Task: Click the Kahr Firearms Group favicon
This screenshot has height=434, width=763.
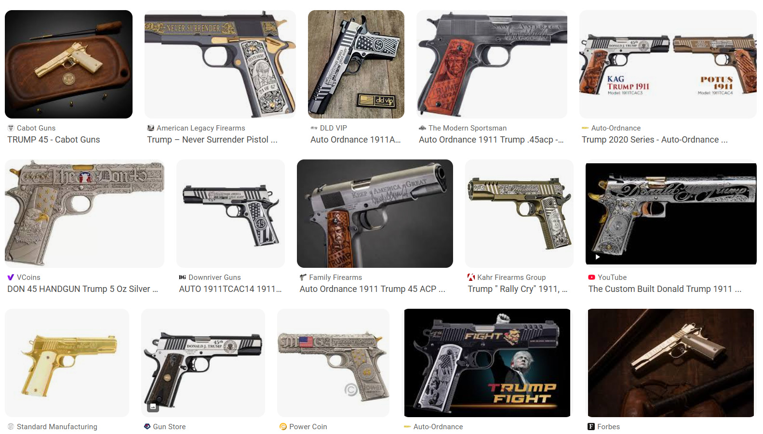Action: coord(471,277)
